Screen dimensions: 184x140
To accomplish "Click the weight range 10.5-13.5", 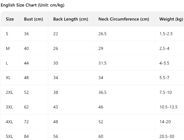I will (x=168, y=107).
